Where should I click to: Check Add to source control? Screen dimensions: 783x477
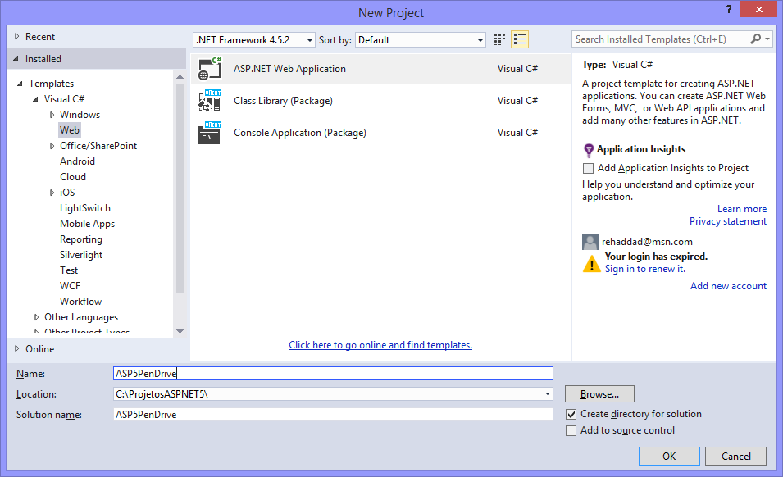[x=571, y=430]
